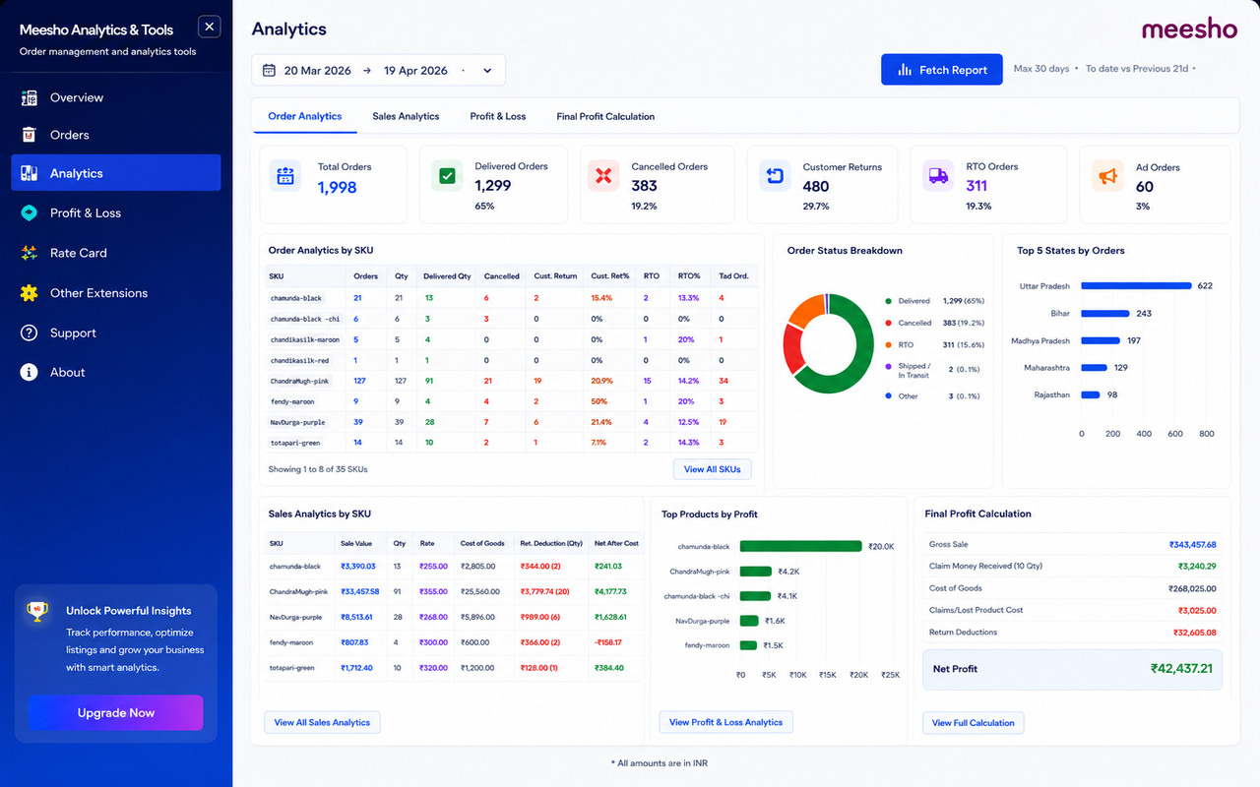
Task: Click the Net Profit value ₹42,437.21
Action: coord(1181,669)
